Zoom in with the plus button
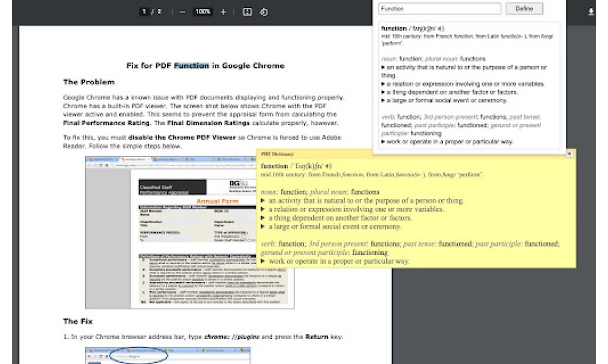The height and width of the screenshot is (364, 608). coord(223,12)
